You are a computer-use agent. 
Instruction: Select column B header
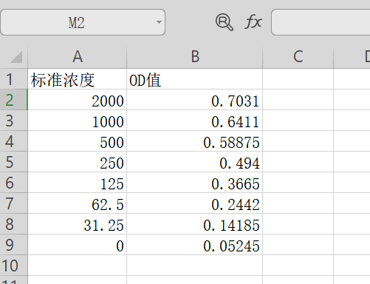tap(195, 57)
